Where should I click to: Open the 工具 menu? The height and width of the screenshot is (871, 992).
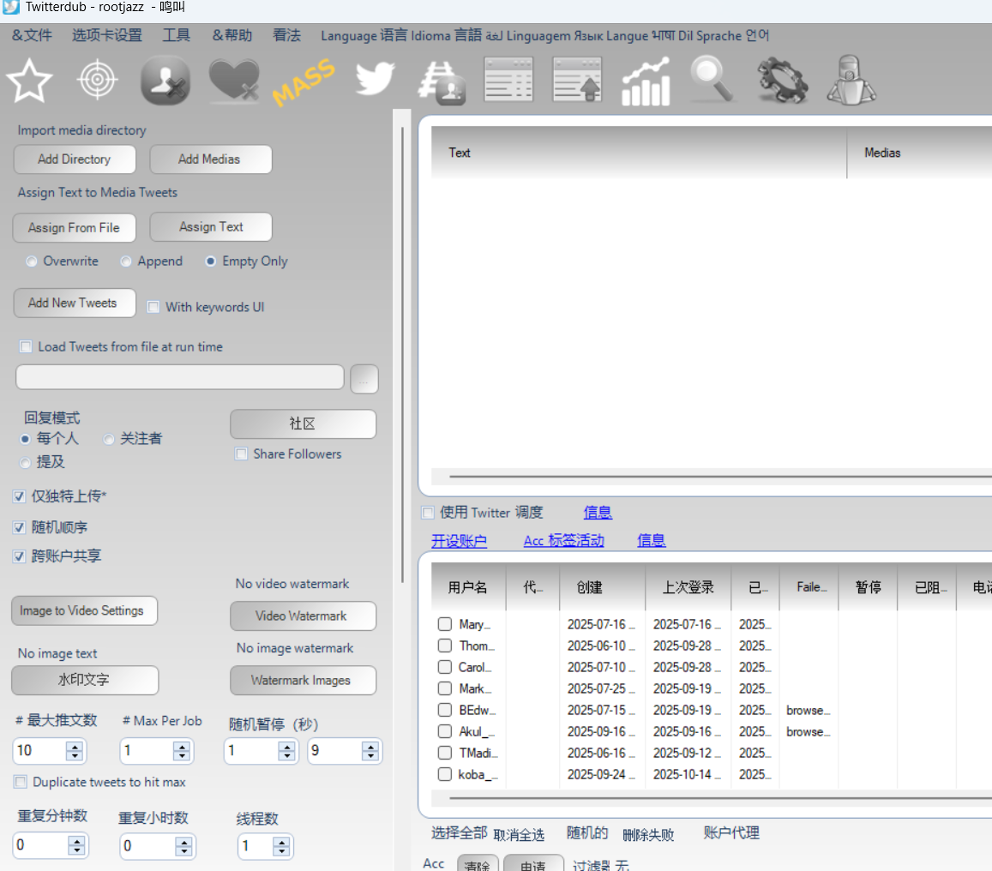(177, 35)
